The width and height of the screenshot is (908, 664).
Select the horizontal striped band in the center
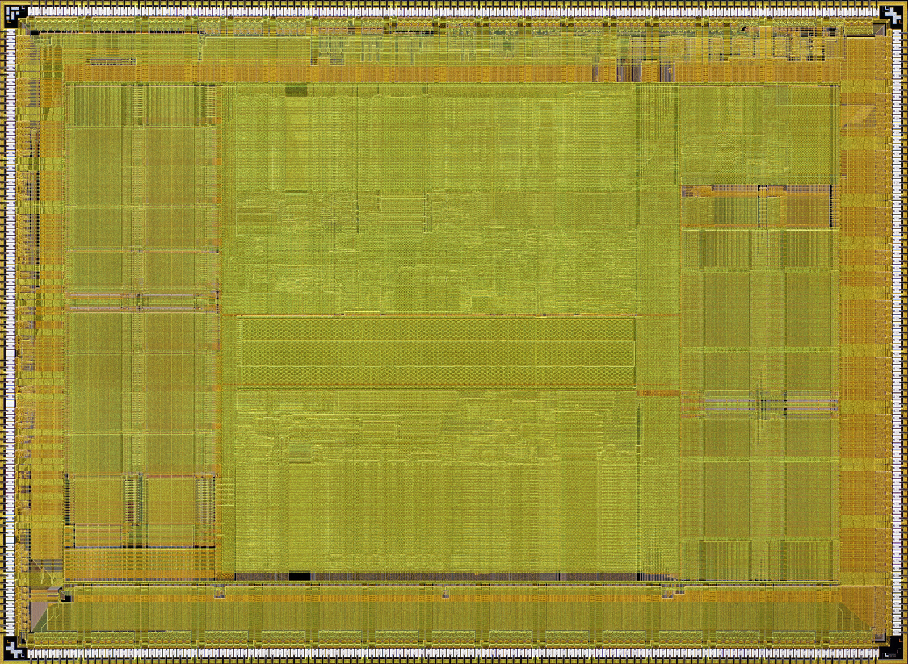(x=436, y=352)
